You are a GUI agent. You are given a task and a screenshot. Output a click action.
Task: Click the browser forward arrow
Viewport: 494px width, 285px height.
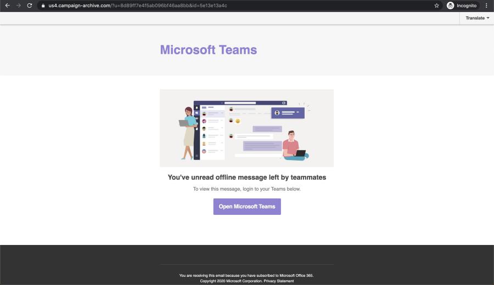tap(18, 5)
